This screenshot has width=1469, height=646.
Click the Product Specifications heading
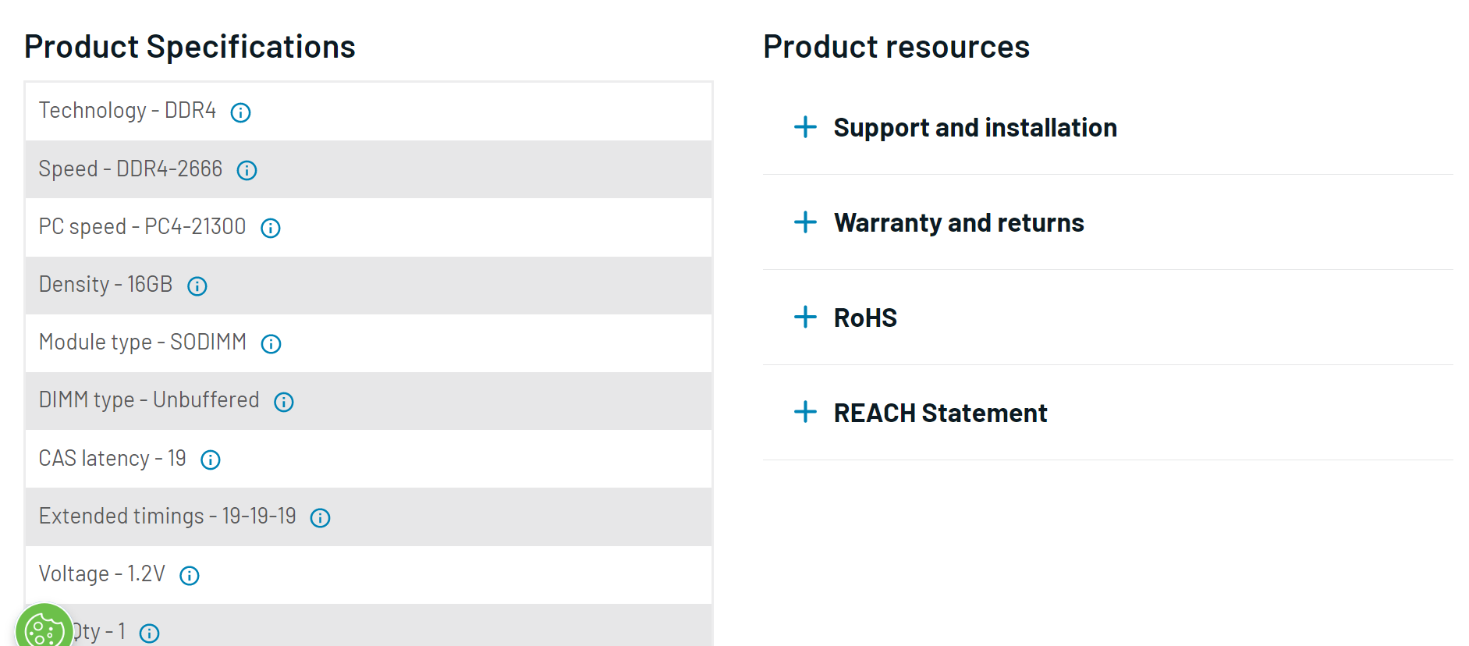(190, 47)
